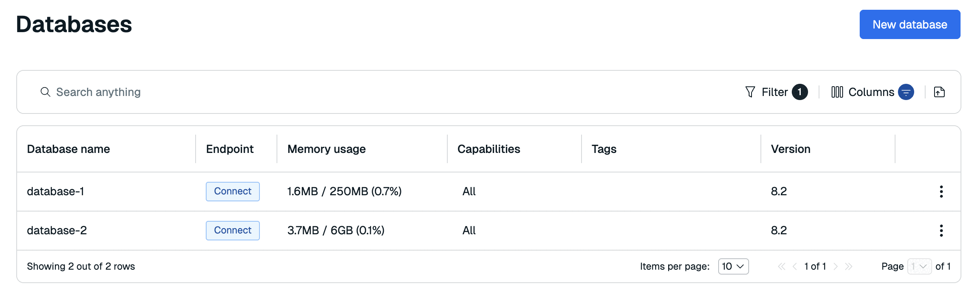Click the next page chevron
Screen dimensions: 976x301
coord(836,266)
